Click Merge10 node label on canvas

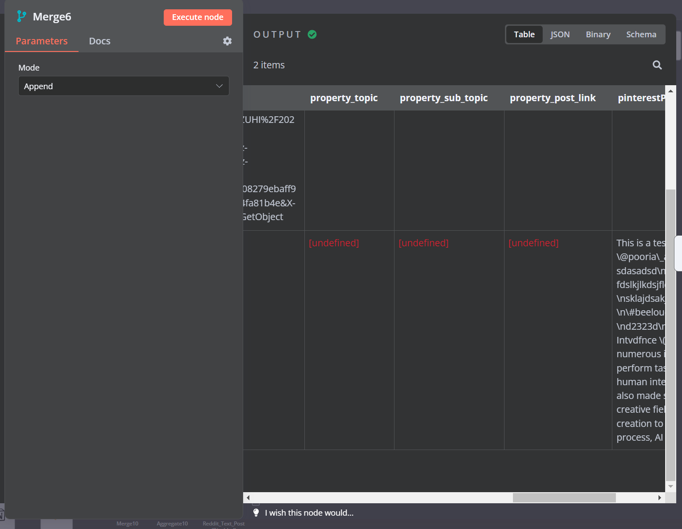(127, 524)
